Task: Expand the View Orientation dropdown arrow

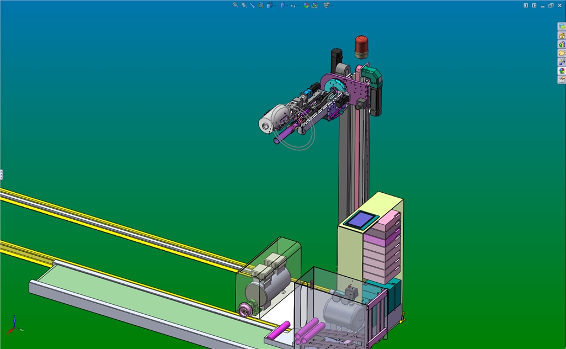Action: coord(275,6)
